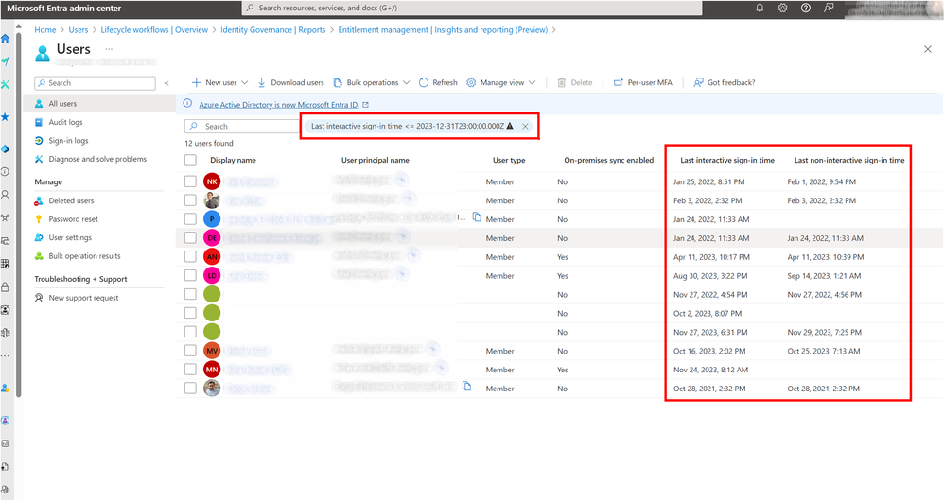944x501 pixels.
Task: Click the User type column header
Action: click(509, 160)
